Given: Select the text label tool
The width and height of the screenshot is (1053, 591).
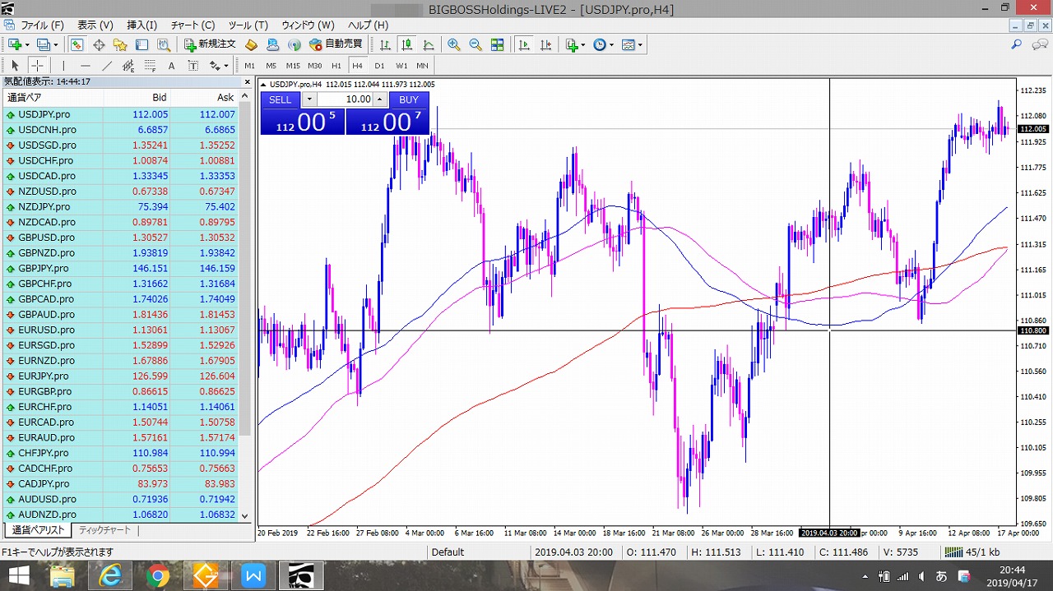Looking at the screenshot, I should pos(171,66).
